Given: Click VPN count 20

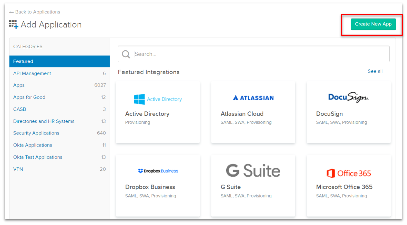Looking at the screenshot, I should pos(103,169).
